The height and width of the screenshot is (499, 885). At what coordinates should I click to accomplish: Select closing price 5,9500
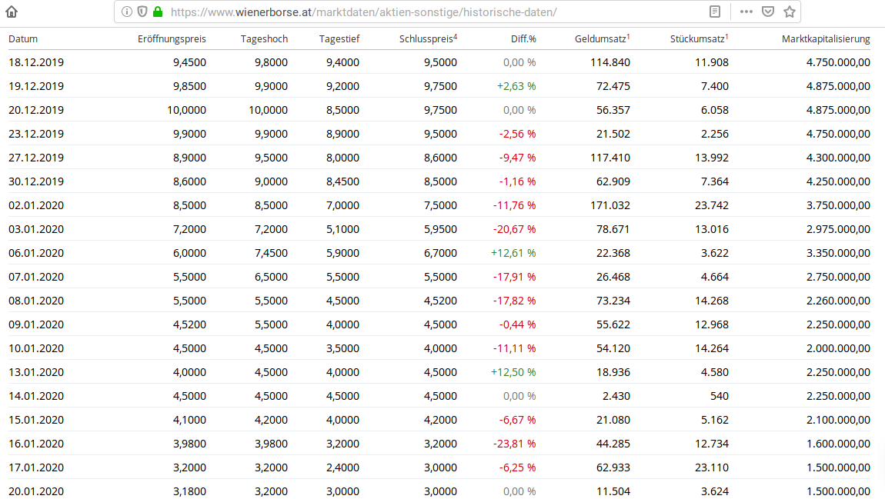point(440,229)
